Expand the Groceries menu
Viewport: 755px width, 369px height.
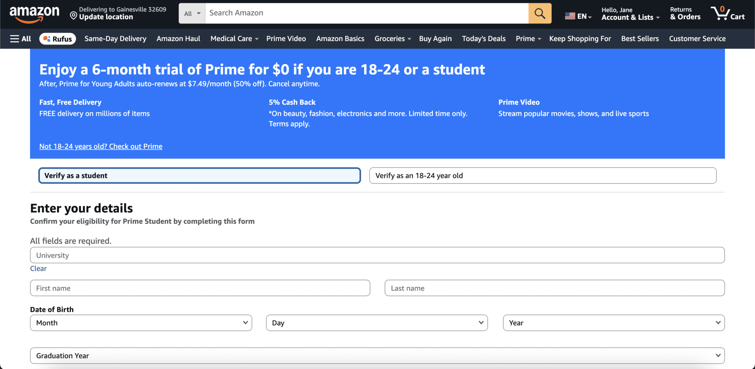coord(393,39)
